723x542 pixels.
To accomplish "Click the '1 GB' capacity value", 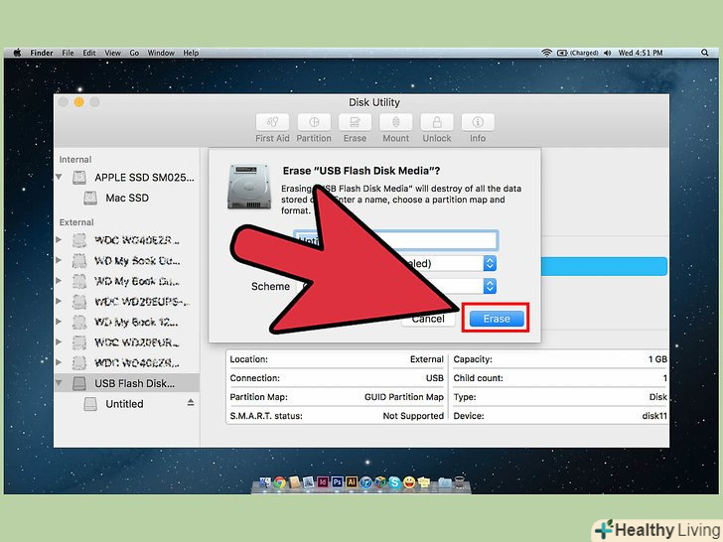I will coord(657,359).
